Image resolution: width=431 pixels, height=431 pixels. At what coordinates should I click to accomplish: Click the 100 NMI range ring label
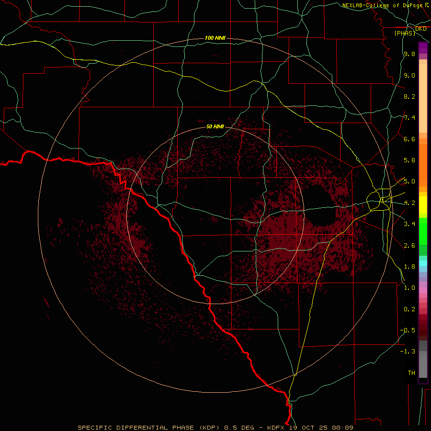tap(215, 38)
